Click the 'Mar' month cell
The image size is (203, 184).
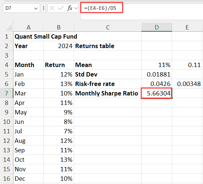(28, 93)
